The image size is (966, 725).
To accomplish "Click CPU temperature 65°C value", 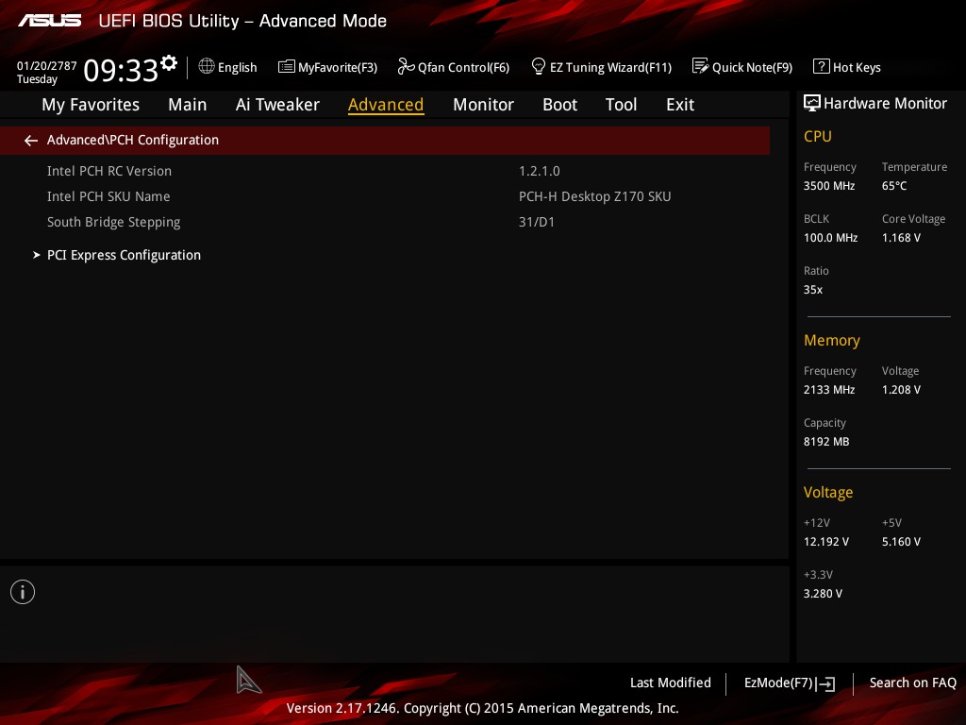I will click(894, 186).
